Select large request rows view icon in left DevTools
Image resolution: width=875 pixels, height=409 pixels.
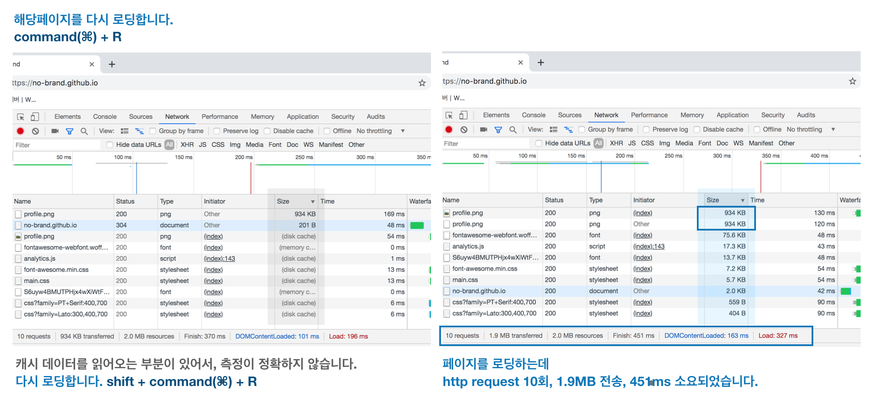pyautogui.click(x=125, y=131)
